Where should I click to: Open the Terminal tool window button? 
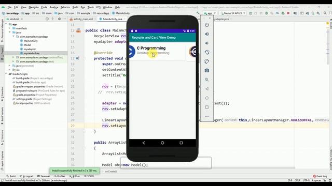click(x=44, y=176)
